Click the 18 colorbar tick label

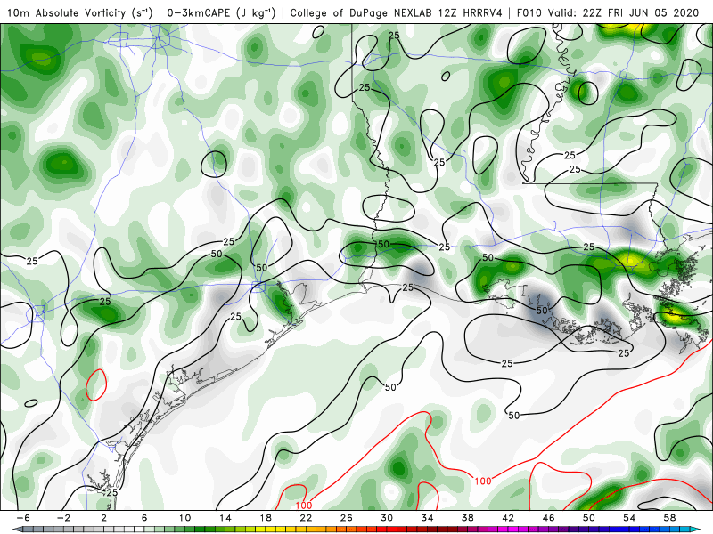[x=266, y=518]
